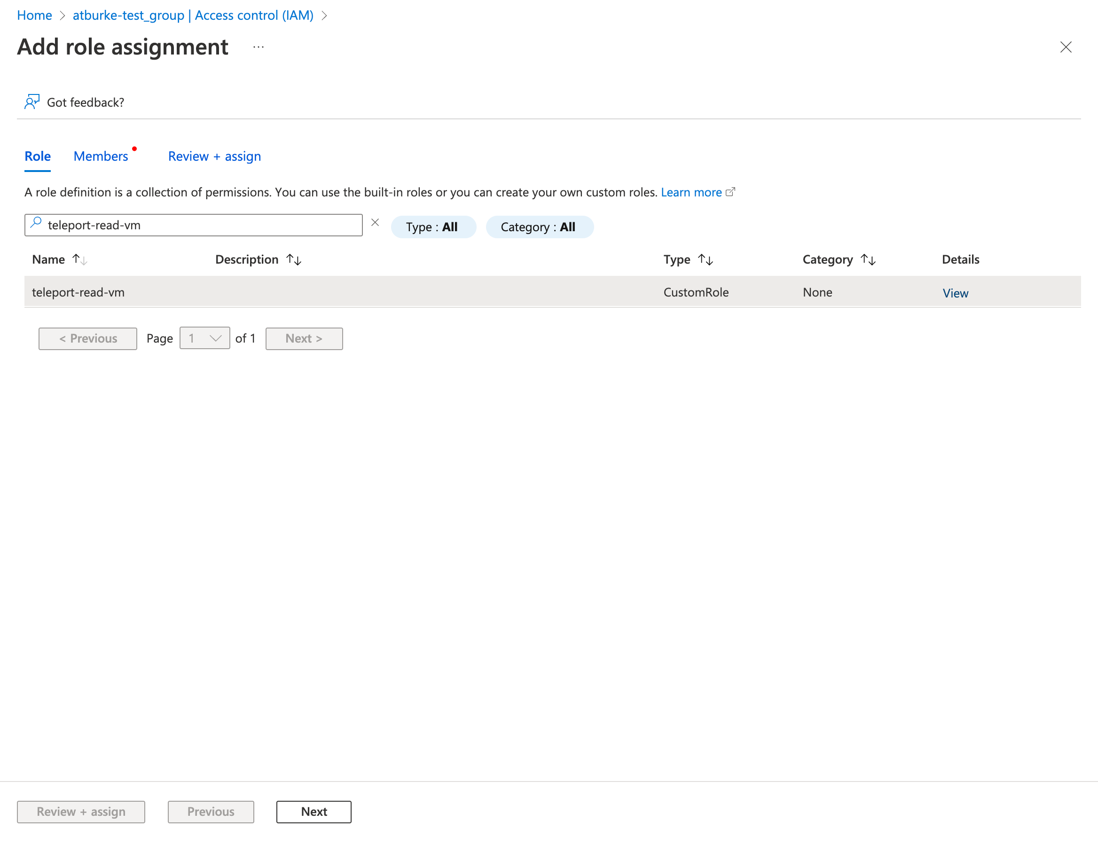Click the Got feedback smiley icon
This screenshot has width=1098, height=844.
[32, 102]
